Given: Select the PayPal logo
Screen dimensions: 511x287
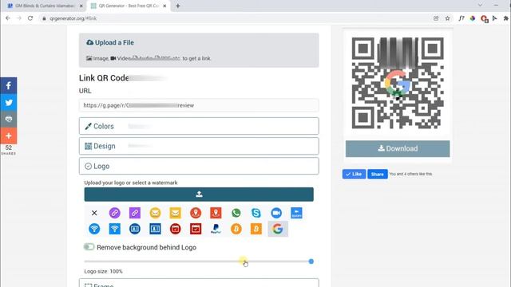Looking at the screenshot, I should tap(216, 229).
